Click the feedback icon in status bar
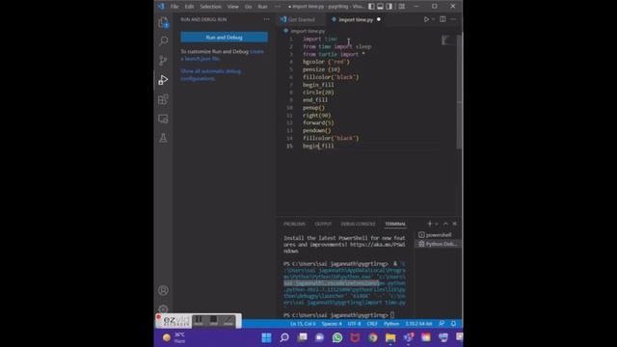Screen dimensions: 617x347 [442, 324]
